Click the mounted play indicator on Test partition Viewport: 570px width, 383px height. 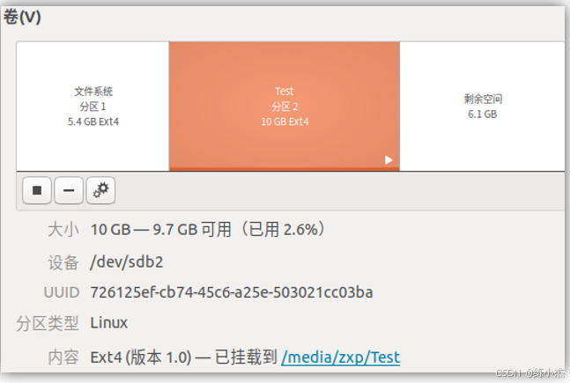tap(389, 160)
